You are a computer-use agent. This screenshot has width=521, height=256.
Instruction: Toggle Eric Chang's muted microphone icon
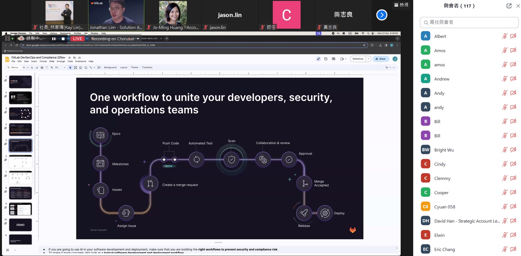click(505, 249)
